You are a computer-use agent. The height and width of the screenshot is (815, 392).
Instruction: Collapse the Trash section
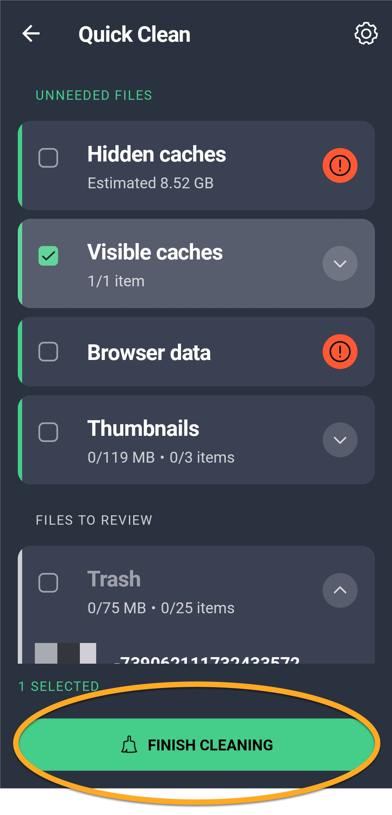(340, 590)
